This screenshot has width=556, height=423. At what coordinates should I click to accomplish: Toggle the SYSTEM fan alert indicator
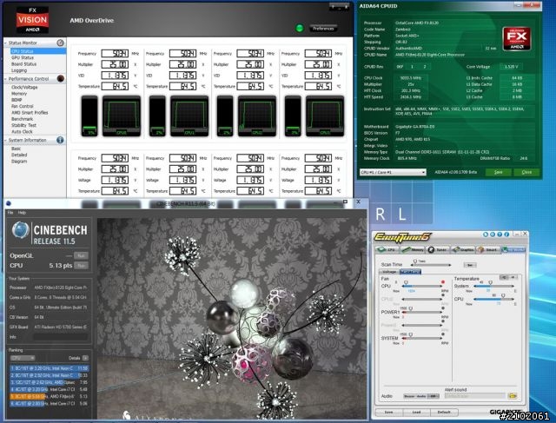pos(443,334)
